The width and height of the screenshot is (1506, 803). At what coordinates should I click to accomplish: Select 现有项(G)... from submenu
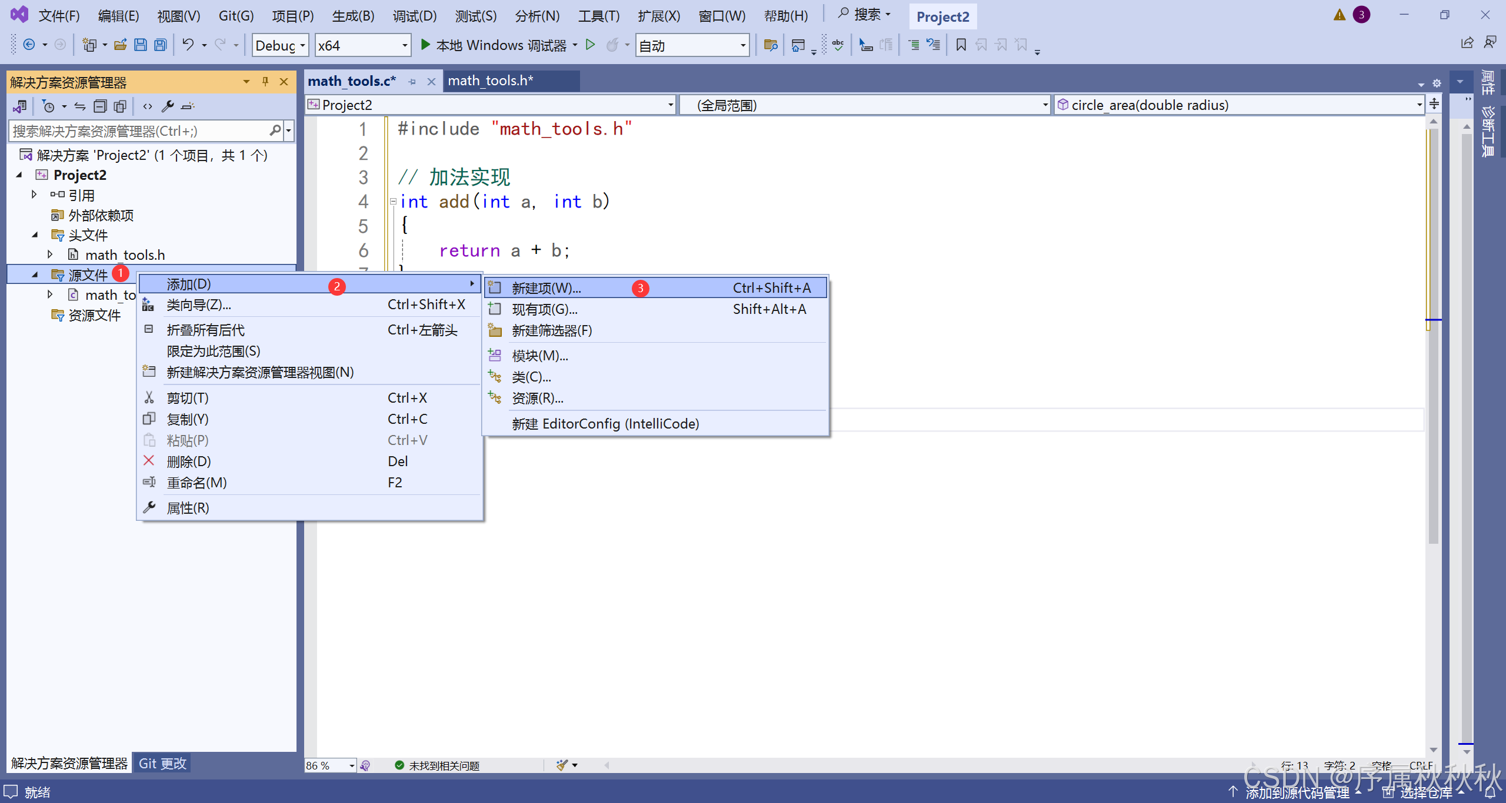click(544, 309)
